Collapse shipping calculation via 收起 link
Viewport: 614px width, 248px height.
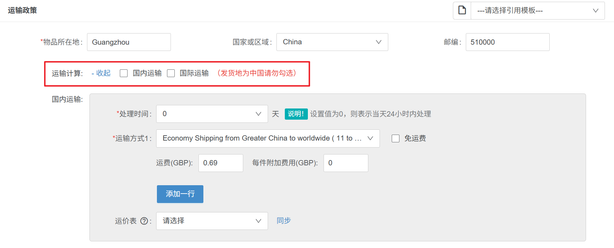103,73
